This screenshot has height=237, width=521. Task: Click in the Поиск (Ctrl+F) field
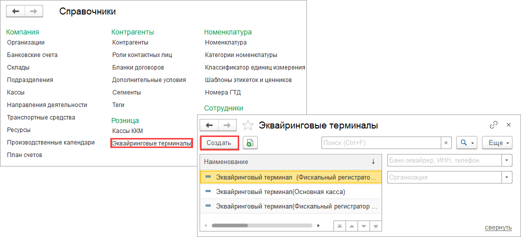pyautogui.click(x=380, y=143)
